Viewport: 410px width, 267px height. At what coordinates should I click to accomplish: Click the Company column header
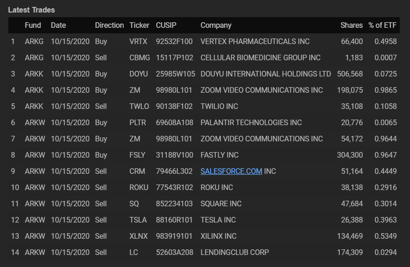(216, 25)
